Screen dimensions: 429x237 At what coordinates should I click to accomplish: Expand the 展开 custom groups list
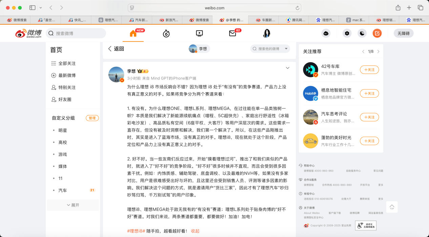click(x=73, y=205)
